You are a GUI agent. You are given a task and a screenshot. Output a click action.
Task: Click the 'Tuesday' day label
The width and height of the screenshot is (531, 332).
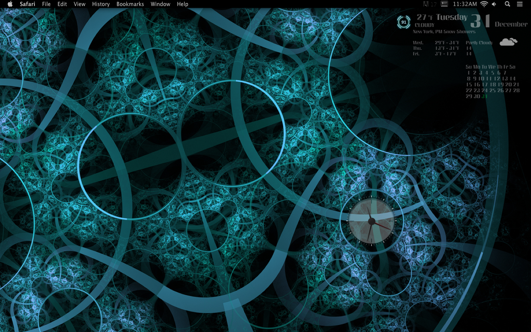tap(452, 17)
